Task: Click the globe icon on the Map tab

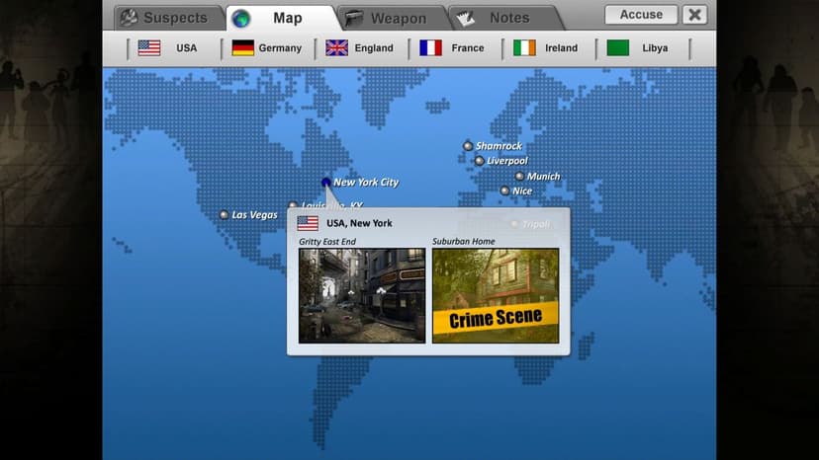Action: [x=241, y=19]
